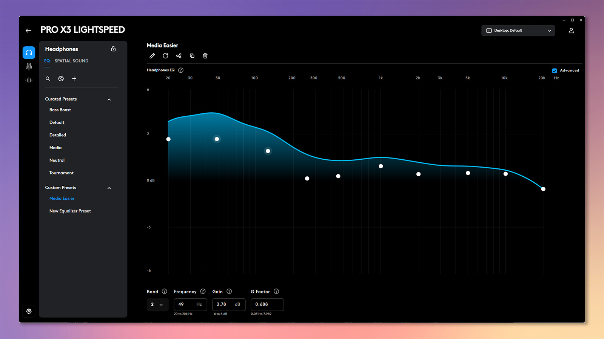Screen dimensions: 604x339
Task: Click the Gain input field showing 2.78
Action: point(229,304)
